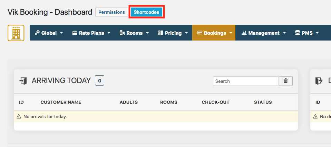331x147 pixels.
Task: Sort by Customer Name column header
Action: [61, 102]
